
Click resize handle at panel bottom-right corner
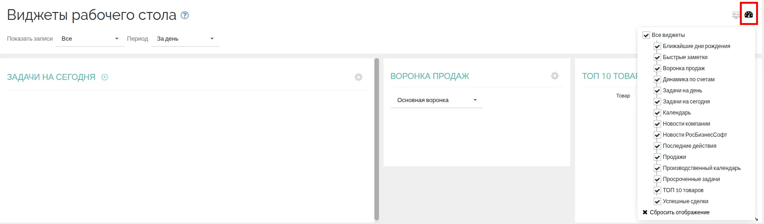(x=757, y=219)
